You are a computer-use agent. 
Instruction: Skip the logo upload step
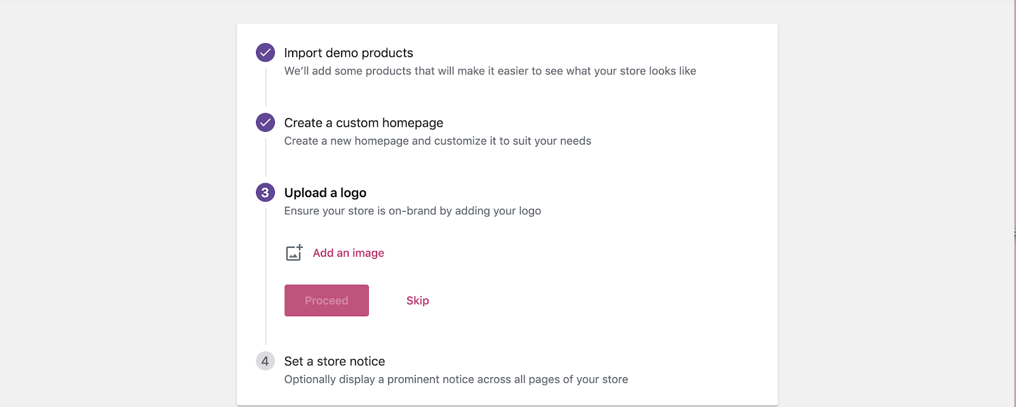[418, 300]
